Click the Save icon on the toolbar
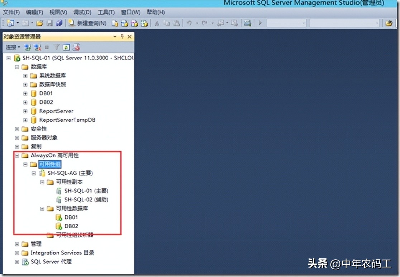The image size is (400, 277). coord(49,23)
